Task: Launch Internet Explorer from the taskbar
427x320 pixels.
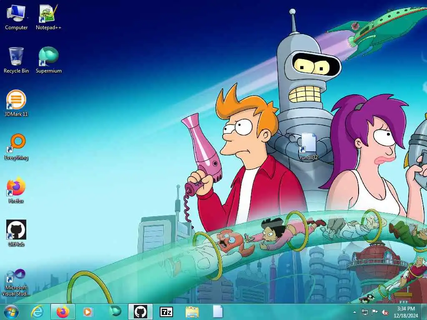Action: [x=37, y=312]
